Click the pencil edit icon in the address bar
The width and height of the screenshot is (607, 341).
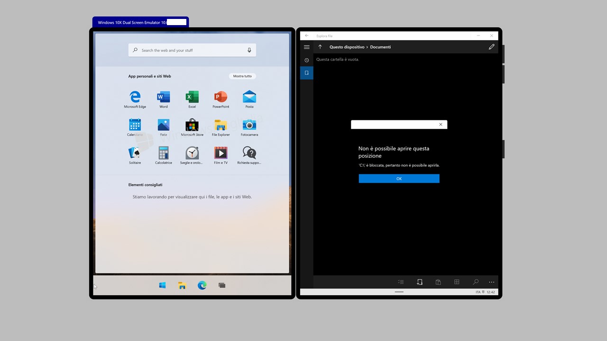point(492,47)
